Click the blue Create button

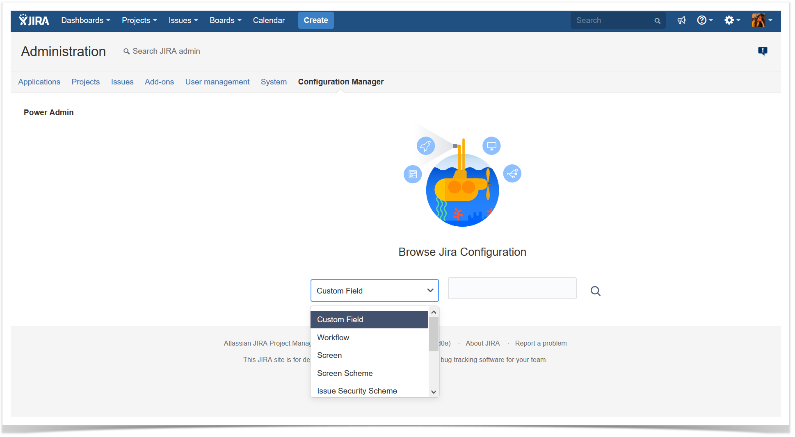[x=316, y=20]
